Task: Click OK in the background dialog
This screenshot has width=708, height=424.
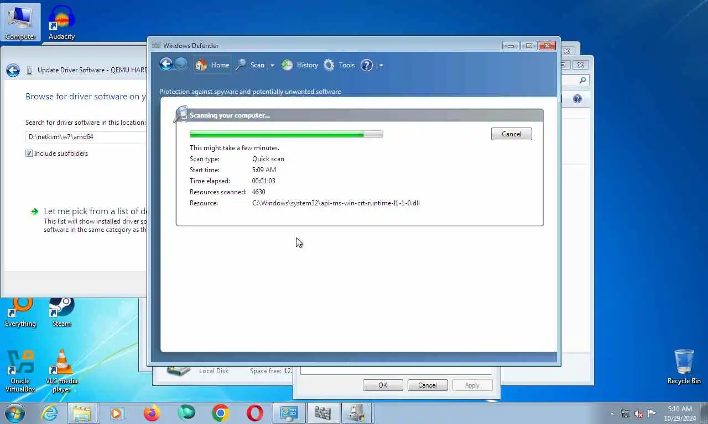Action: click(383, 385)
